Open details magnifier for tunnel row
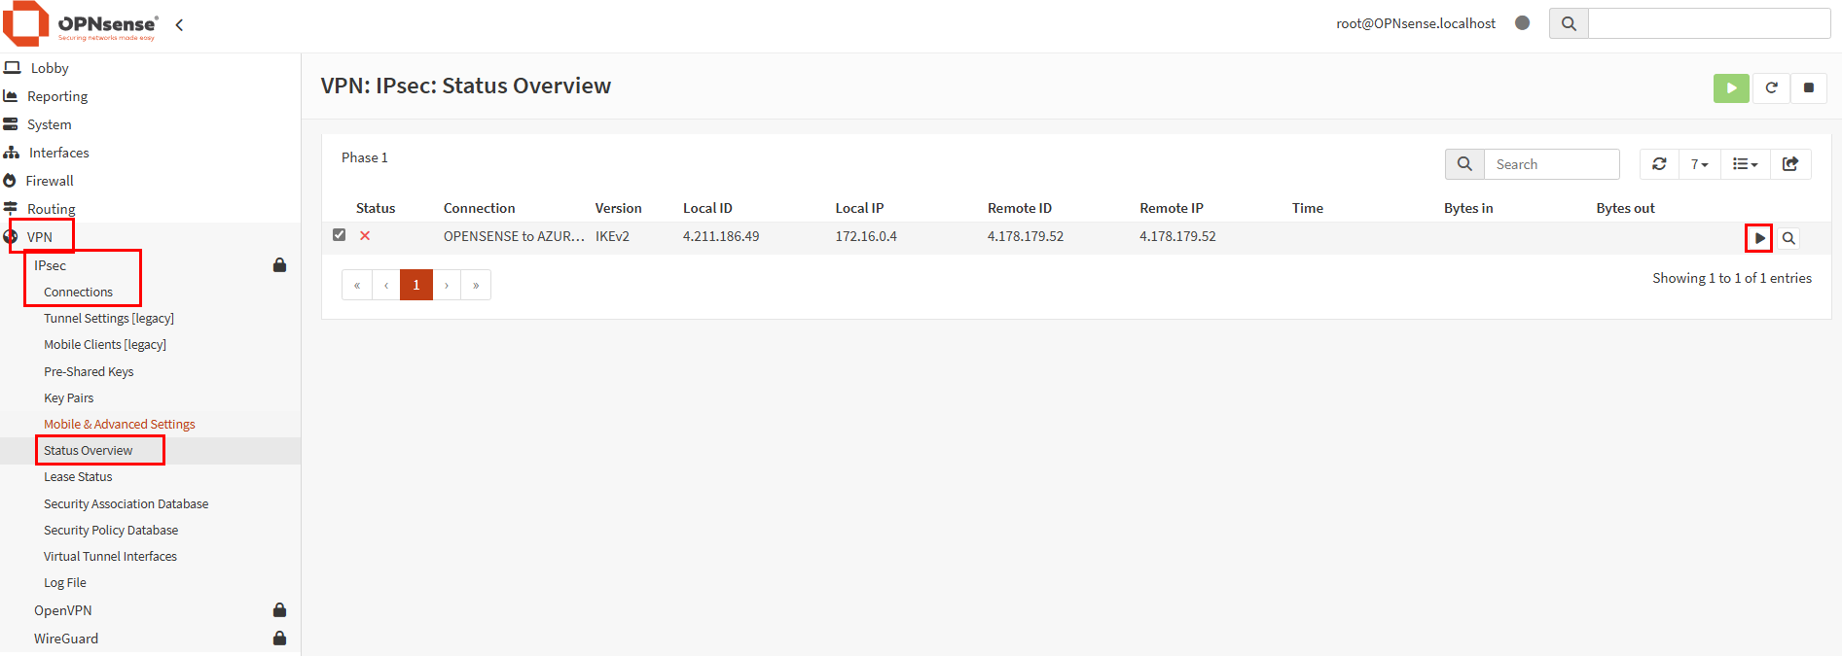Viewport: 1842px width, 656px height. (x=1788, y=238)
